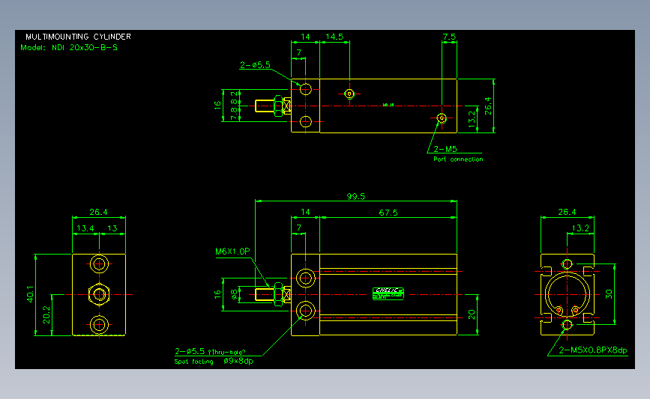Click the 2-ø5.5 Thru-hole annotation
This screenshot has height=399, width=650.
pos(210,351)
